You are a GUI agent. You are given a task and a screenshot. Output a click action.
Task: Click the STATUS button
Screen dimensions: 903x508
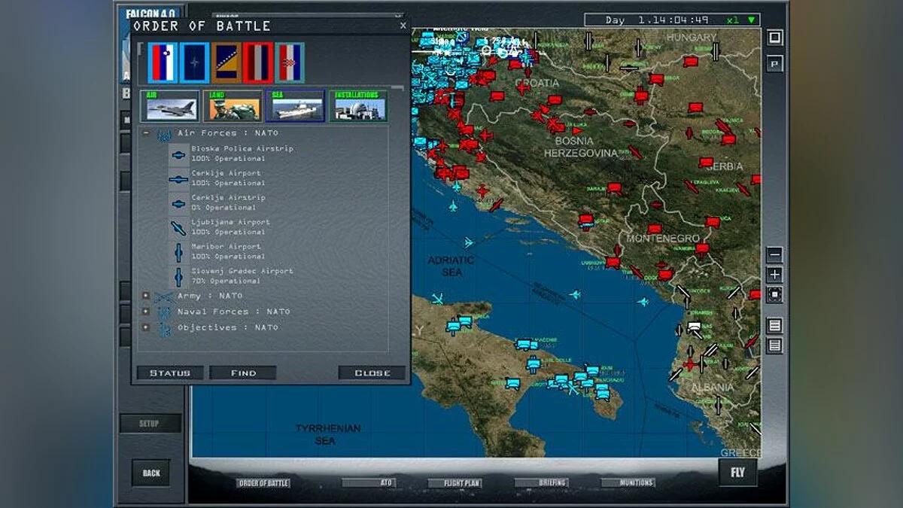[x=170, y=373]
